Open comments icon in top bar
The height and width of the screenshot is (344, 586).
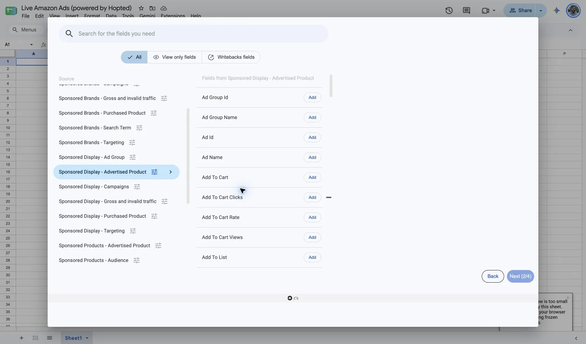click(x=466, y=11)
